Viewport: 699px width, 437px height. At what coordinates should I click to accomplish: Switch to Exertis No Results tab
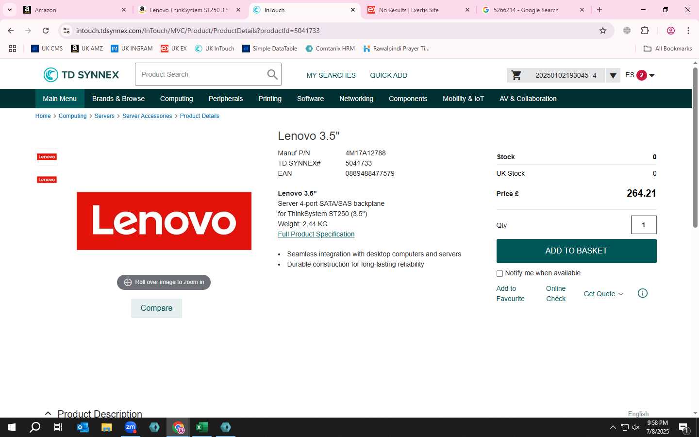[418, 10]
